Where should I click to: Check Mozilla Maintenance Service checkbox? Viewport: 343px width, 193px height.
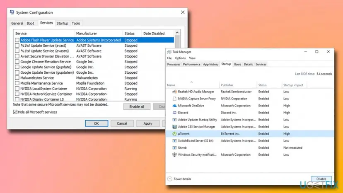pos(17,83)
